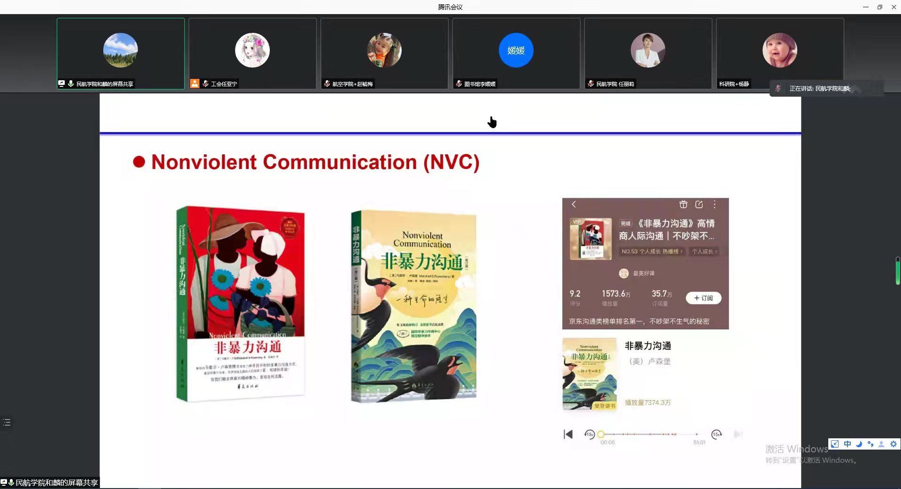The height and width of the screenshot is (489, 901).
Task: Click 腾讯会议 window title
Action: coord(450,7)
